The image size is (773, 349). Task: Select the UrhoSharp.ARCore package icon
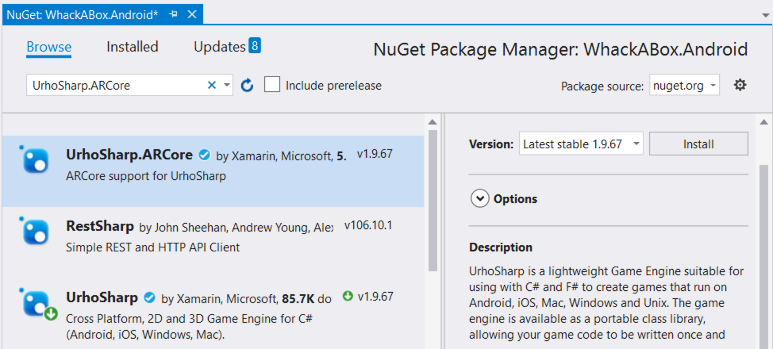[x=35, y=160]
